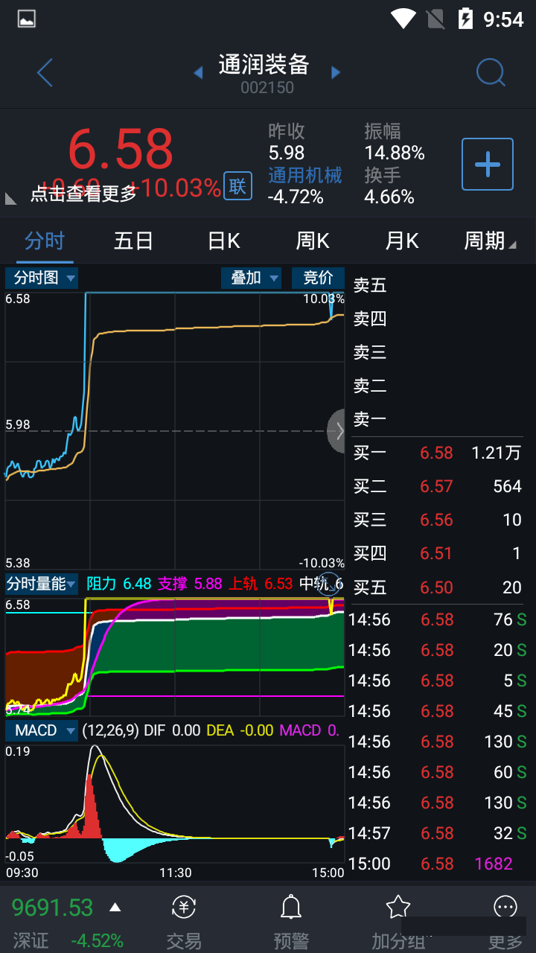Select 周K tab
This screenshot has width=536, height=953.
(313, 241)
